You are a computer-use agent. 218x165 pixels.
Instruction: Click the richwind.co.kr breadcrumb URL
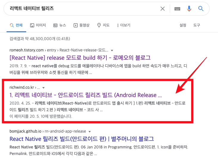[x=25, y=87]
